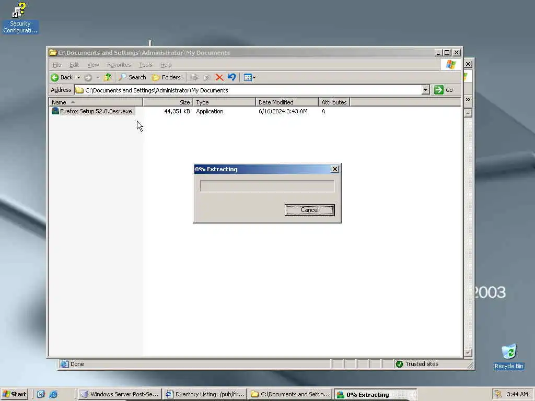Click the Firefox Setup file icon
The height and width of the screenshot is (401, 535).
click(55, 111)
